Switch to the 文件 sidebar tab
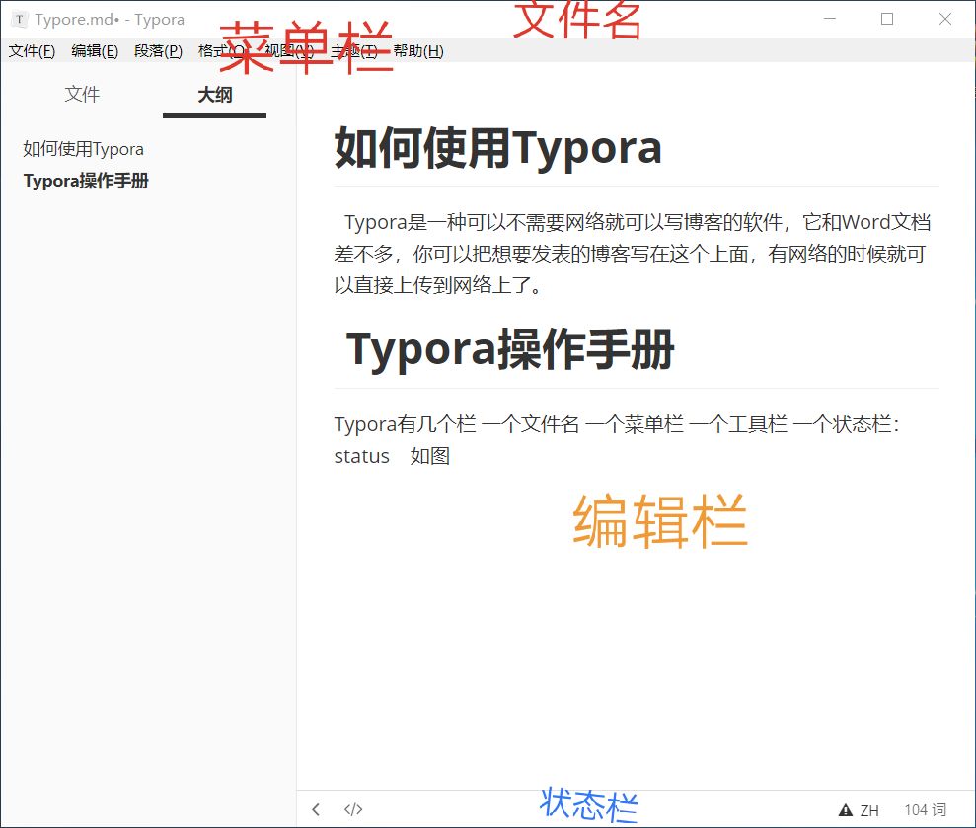Screen dimensions: 976x828 [83, 94]
